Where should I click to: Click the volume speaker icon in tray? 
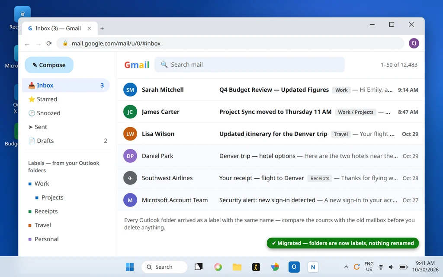click(x=391, y=267)
